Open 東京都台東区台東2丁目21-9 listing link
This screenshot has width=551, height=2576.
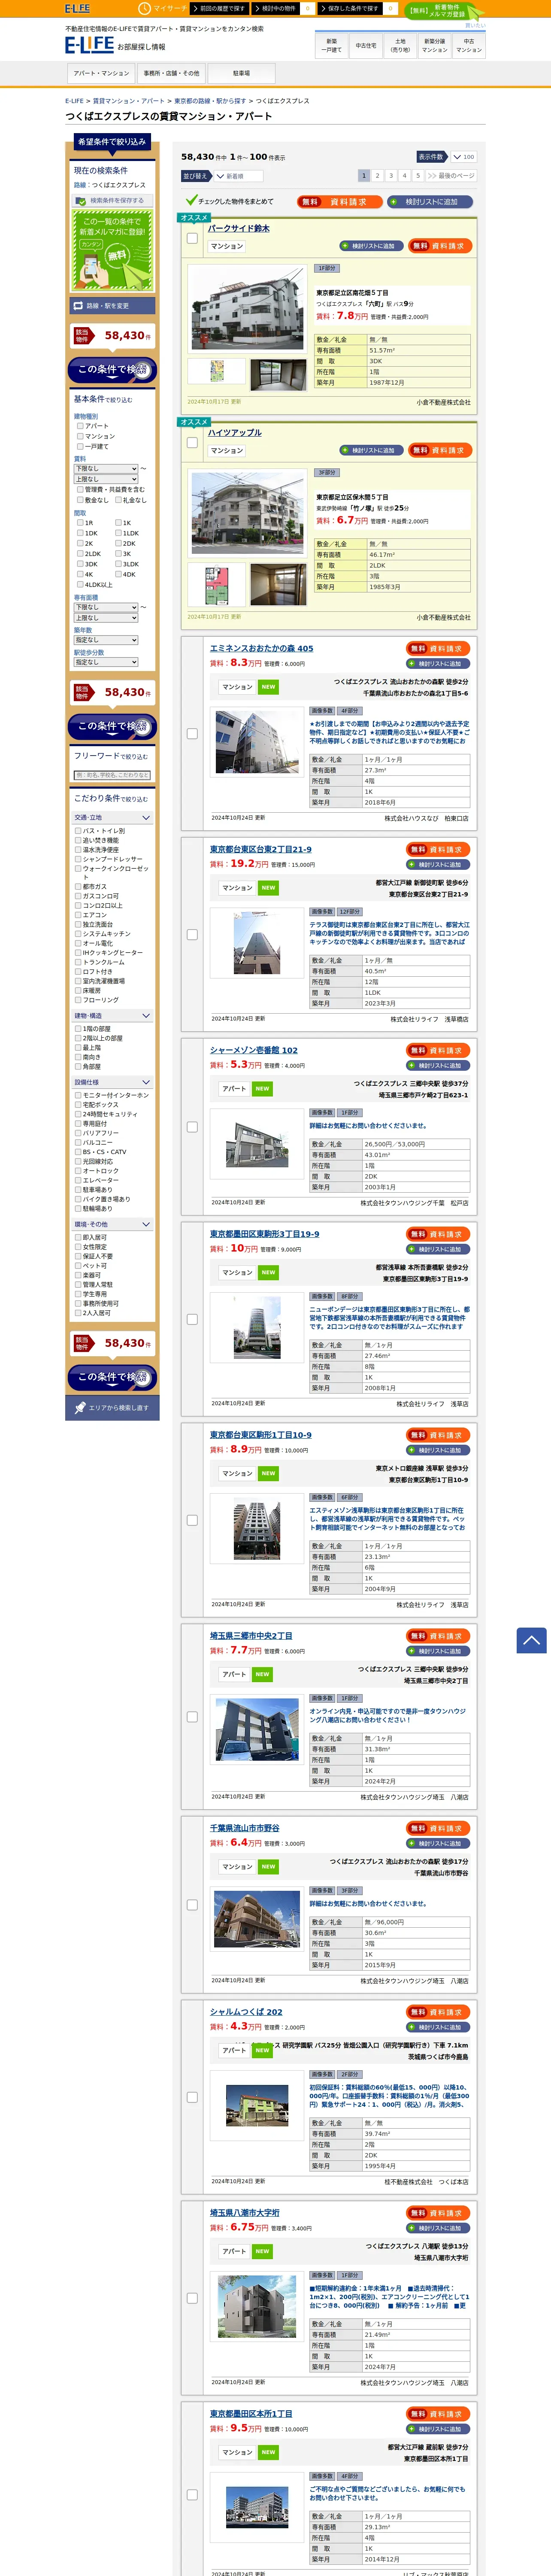260,849
